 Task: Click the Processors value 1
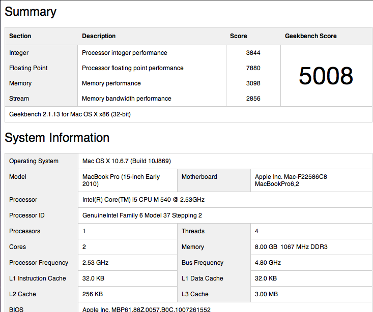[84, 231]
